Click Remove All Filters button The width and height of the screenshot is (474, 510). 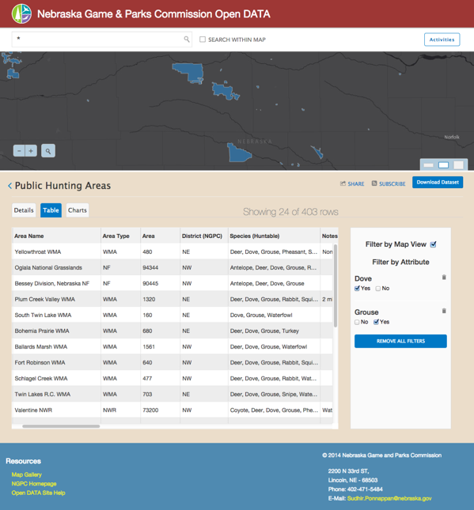pyautogui.click(x=400, y=341)
